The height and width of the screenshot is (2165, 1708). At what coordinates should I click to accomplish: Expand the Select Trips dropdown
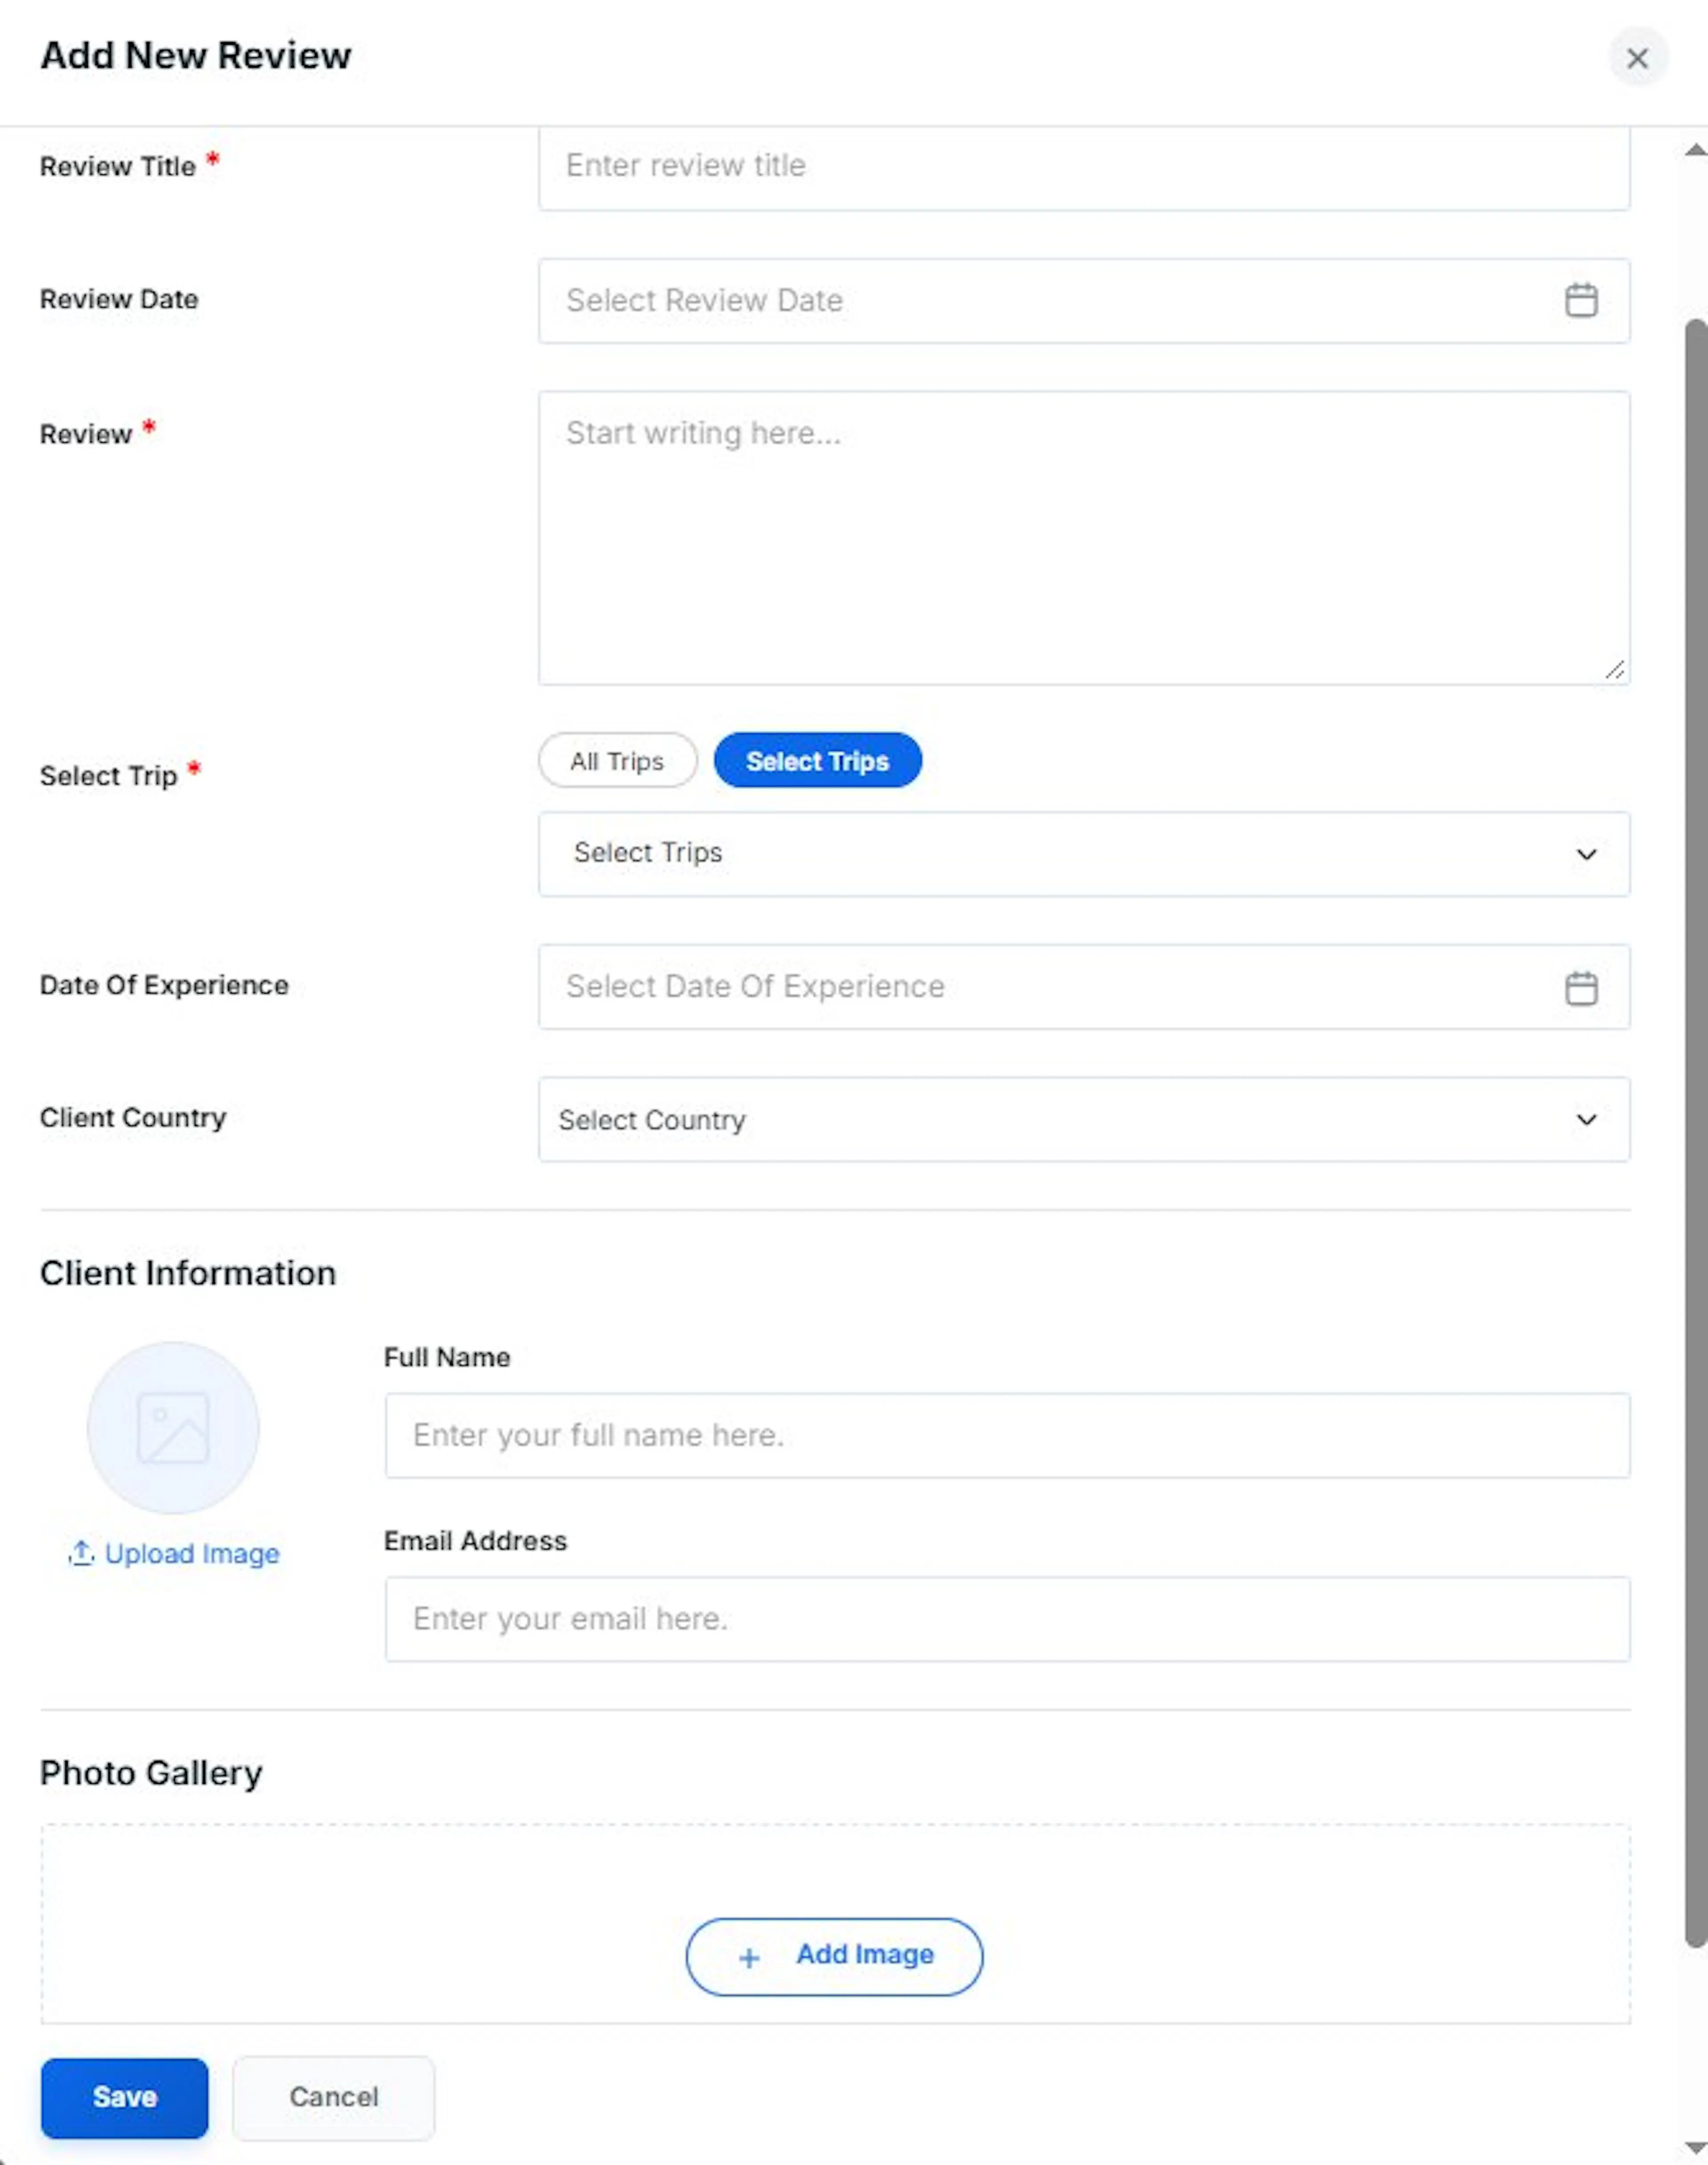tap(1084, 853)
